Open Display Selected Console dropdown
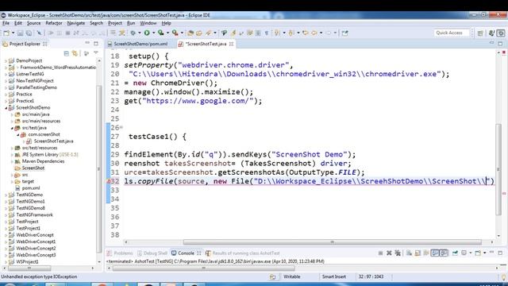 tap(471, 253)
